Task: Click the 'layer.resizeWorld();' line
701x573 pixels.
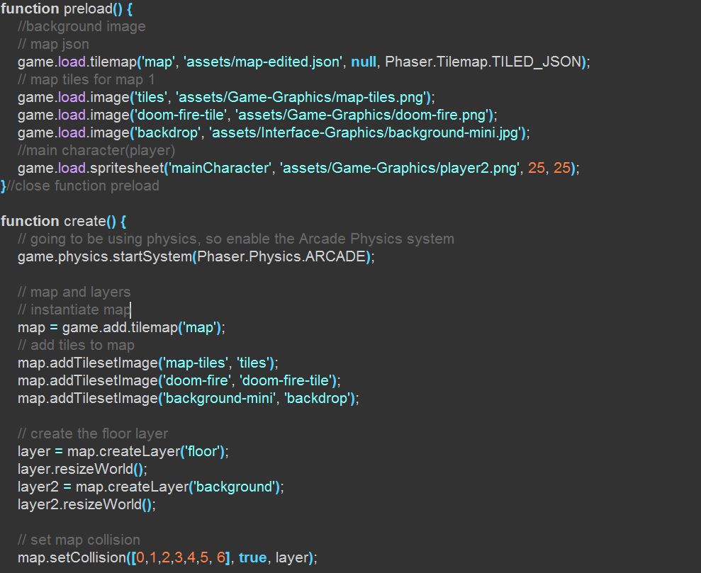Action: coord(82,469)
